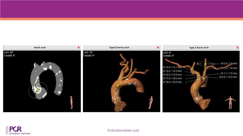Open the Pcrlondonvalves.com link
The image size is (243, 136).
click(123, 130)
